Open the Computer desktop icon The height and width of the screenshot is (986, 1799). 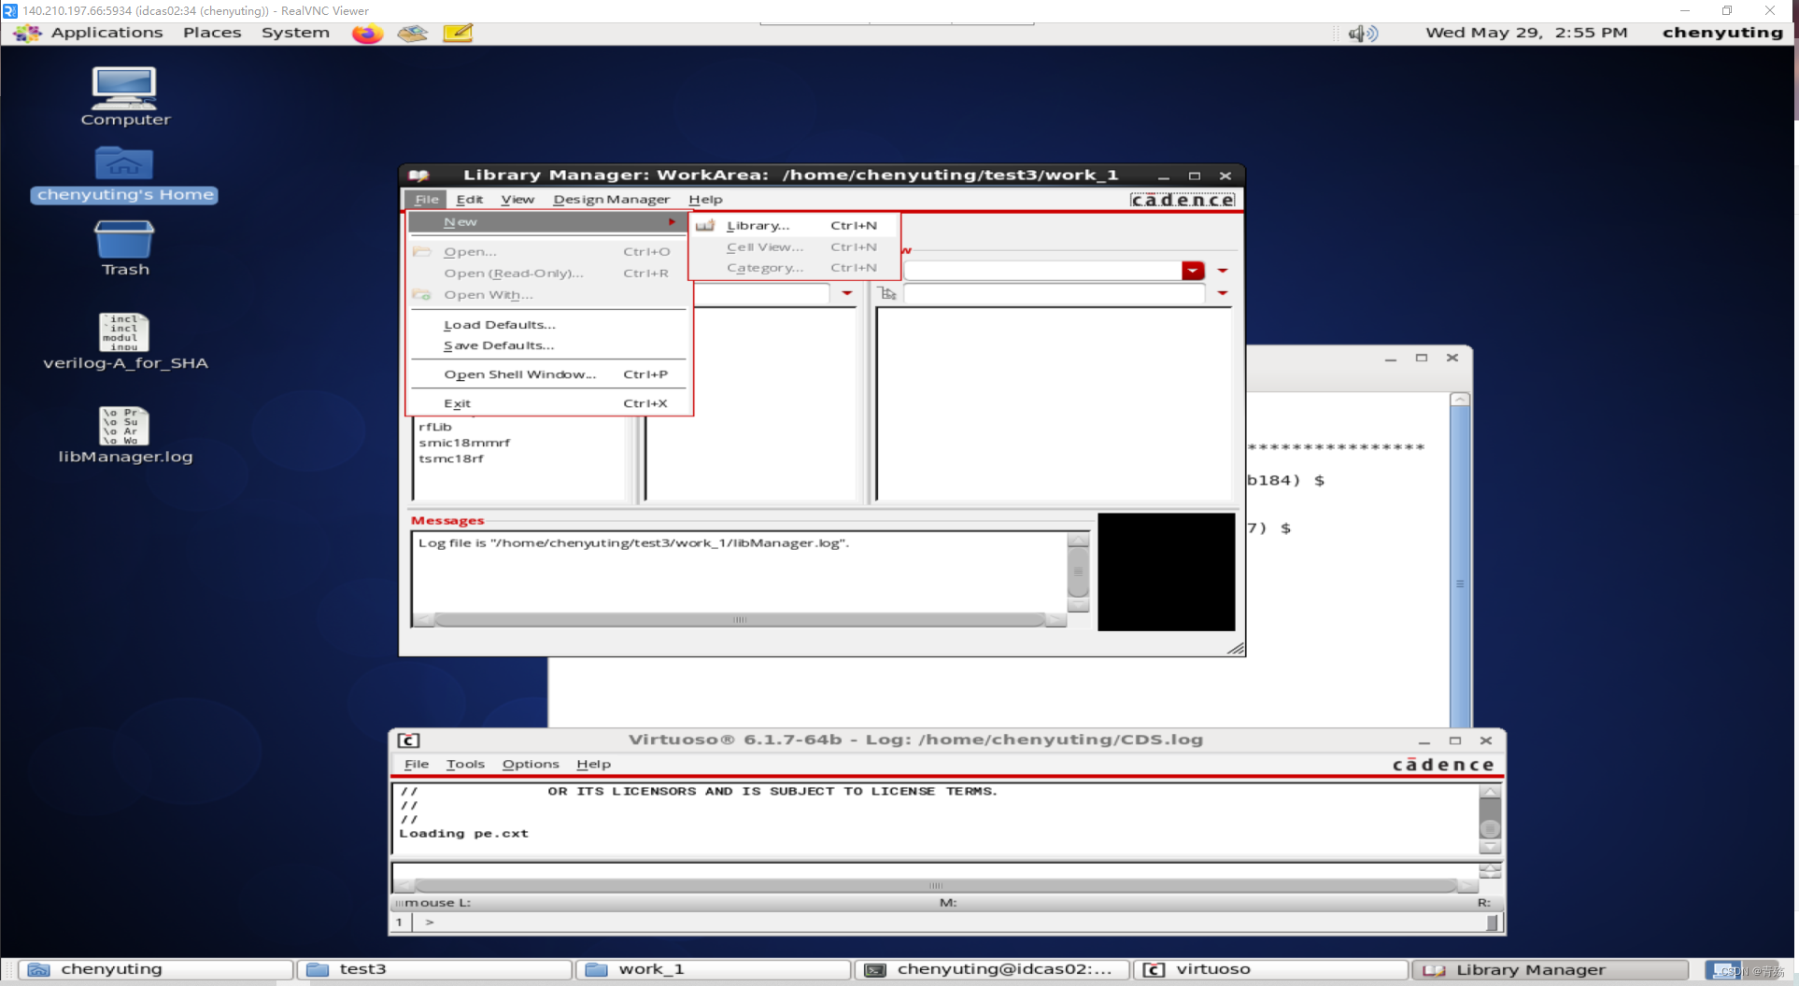point(125,96)
